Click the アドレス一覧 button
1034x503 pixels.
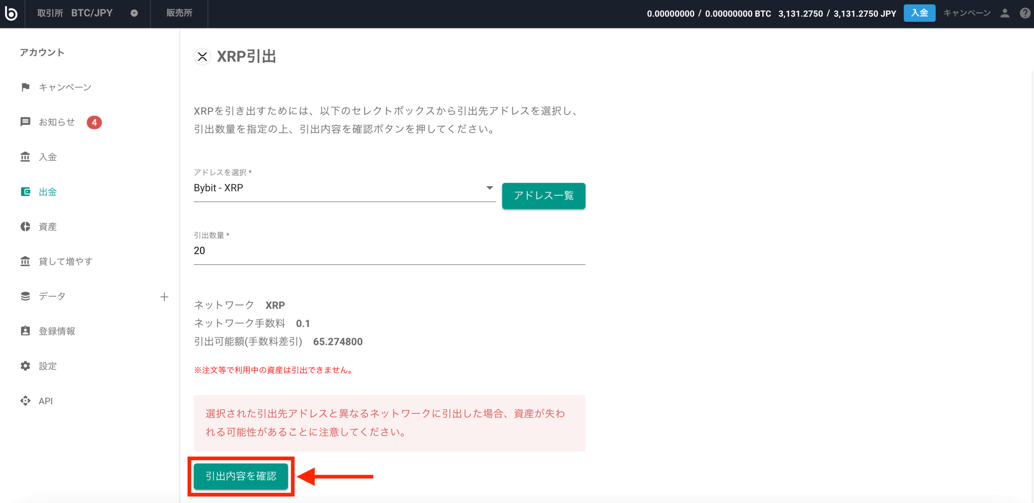point(544,196)
